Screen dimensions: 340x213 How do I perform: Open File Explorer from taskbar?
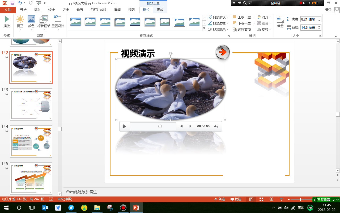97,208
